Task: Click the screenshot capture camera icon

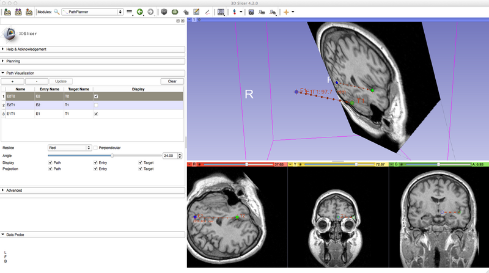Action: click(251, 12)
